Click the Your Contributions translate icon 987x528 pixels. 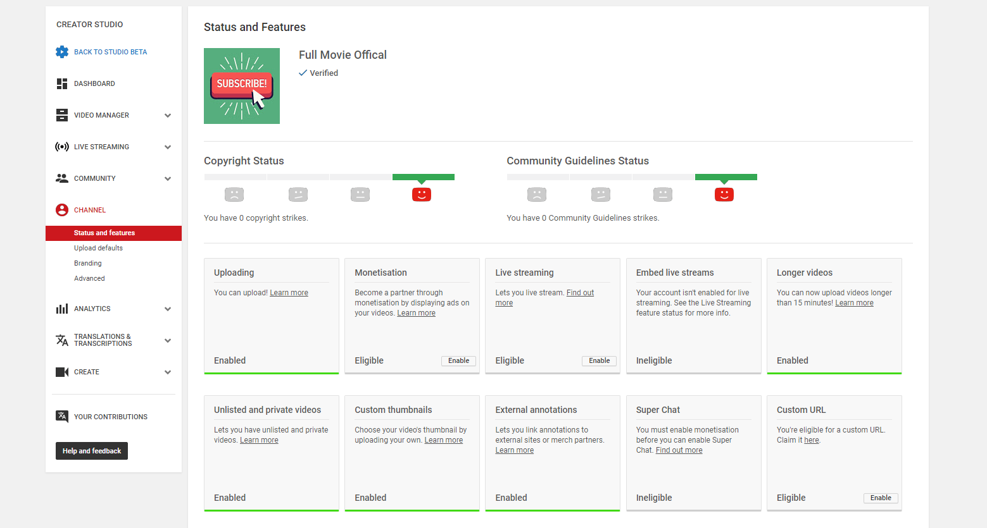click(x=62, y=416)
